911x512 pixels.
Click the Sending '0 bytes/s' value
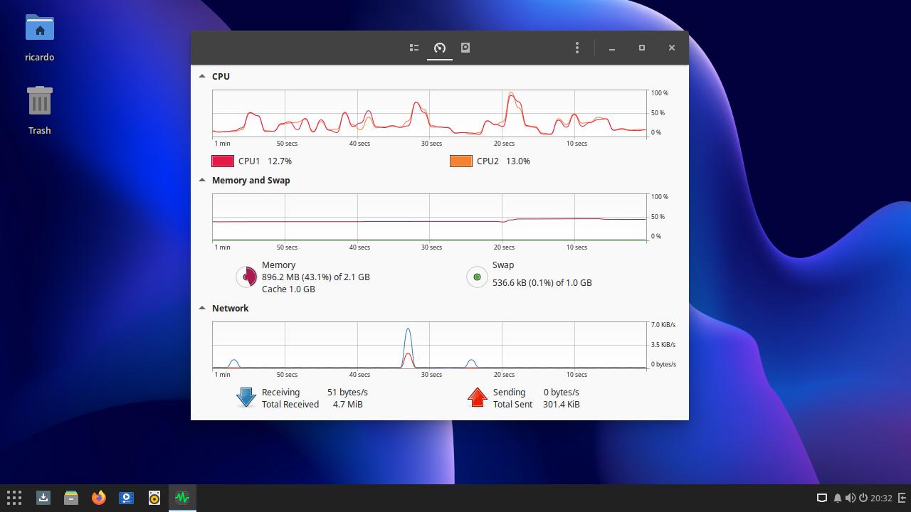tap(562, 392)
